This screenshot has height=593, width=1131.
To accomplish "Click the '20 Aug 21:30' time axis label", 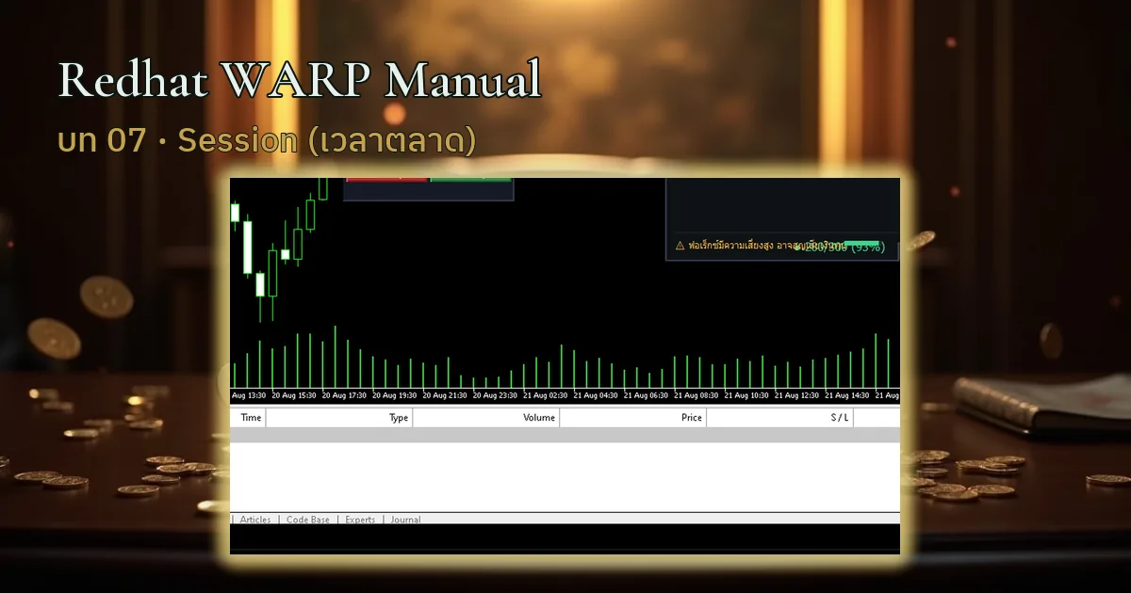I will [446, 395].
